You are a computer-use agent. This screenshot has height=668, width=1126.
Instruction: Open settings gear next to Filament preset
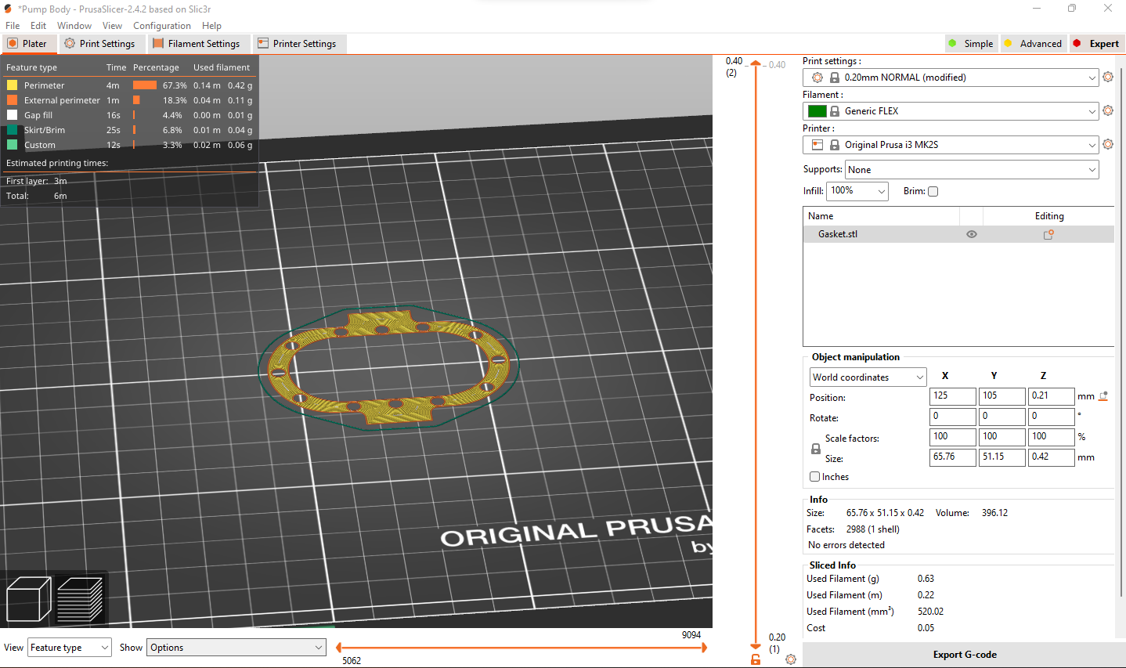pyautogui.click(x=1107, y=110)
